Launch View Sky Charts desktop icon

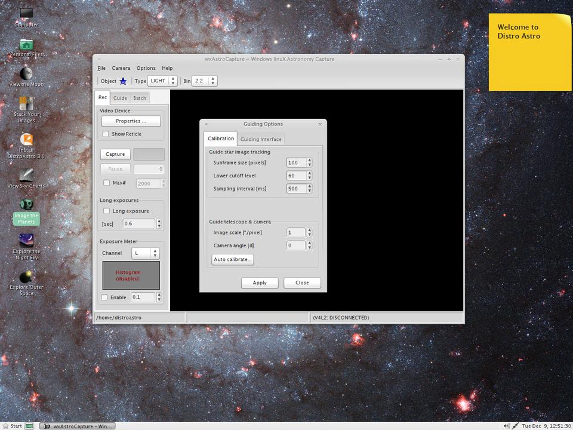(x=26, y=175)
